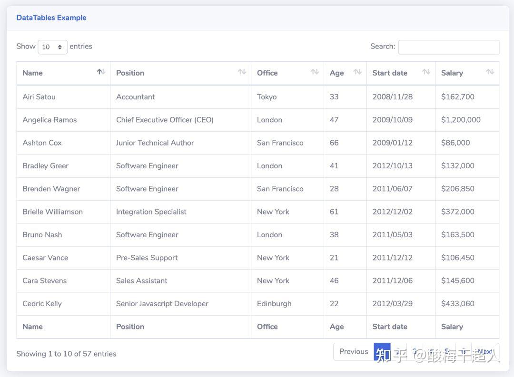Focus the Search input field

pos(448,47)
